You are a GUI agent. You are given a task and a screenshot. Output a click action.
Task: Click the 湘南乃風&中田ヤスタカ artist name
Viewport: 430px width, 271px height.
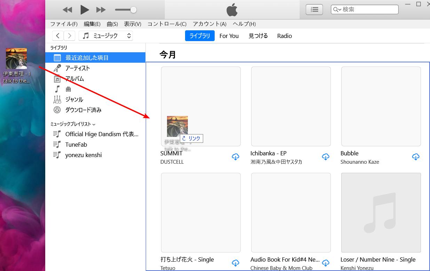(x=276, y=162)
